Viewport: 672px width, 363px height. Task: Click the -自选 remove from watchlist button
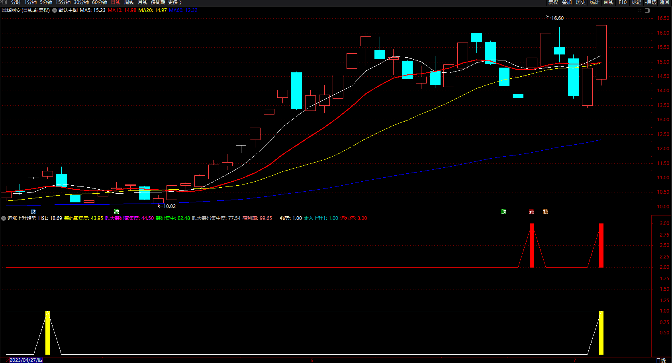coord(651,2)
